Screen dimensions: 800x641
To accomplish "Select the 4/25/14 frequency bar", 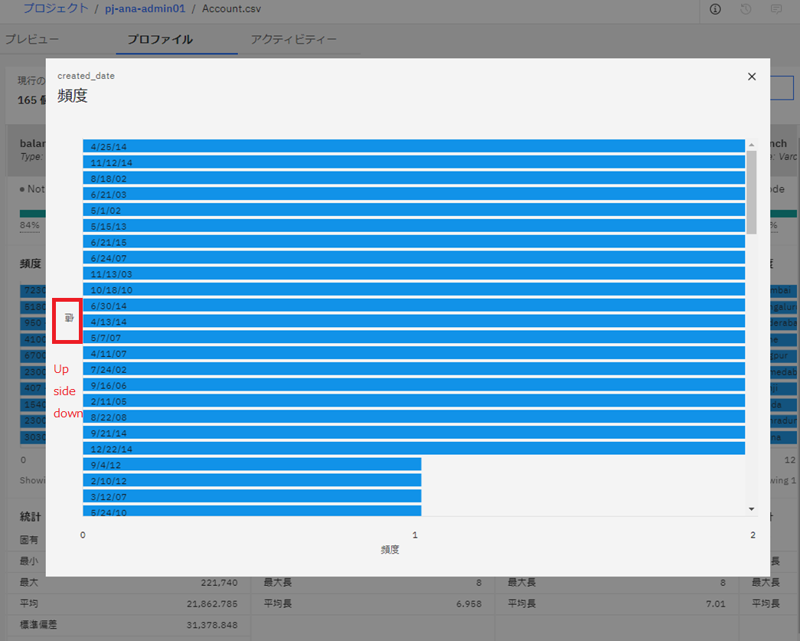I will pos(413,146).
